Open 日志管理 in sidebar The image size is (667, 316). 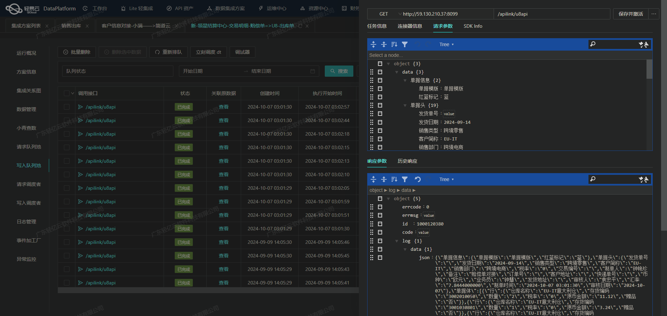tap(26, 222)
